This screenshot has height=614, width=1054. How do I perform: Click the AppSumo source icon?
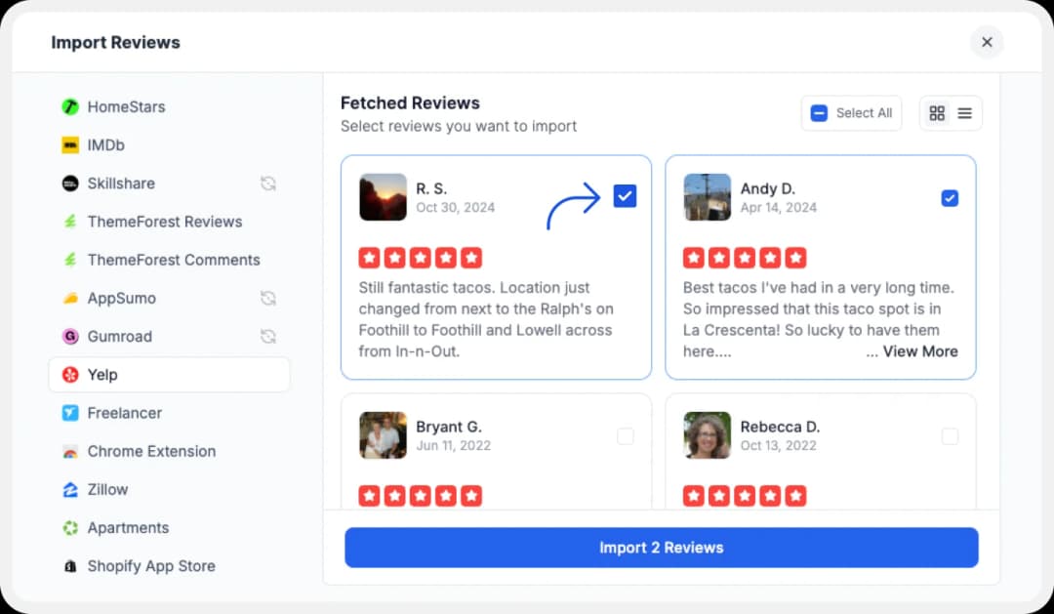click(69, 298)
